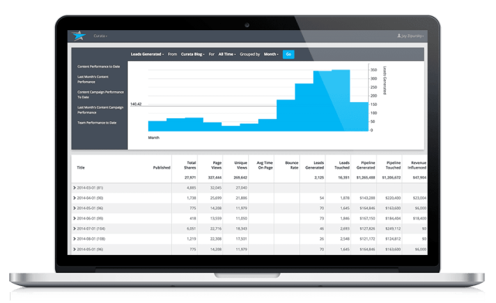Click the $23,004 revenue influenced cell
Image resolution: width=496 pixels, height=303 pixels.
pos(419,198)
